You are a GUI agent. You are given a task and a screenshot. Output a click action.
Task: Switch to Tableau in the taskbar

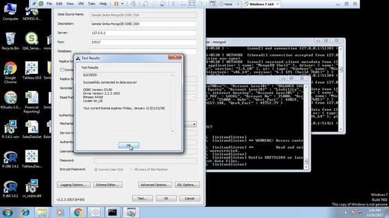pos(95,213)
